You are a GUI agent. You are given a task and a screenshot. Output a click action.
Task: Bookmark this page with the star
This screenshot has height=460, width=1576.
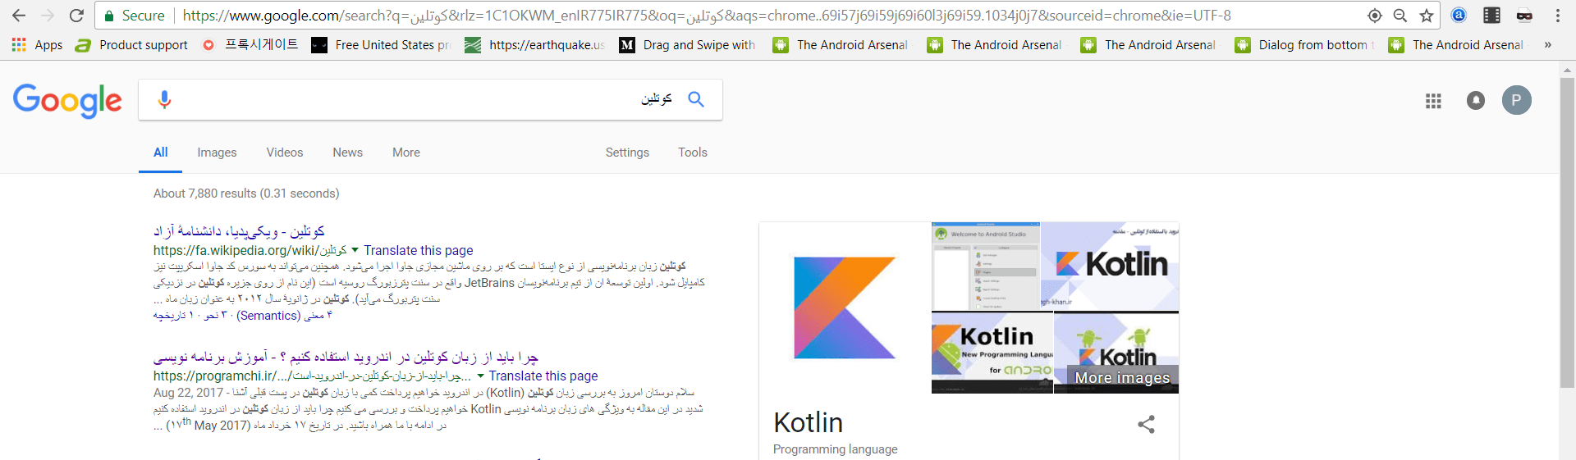(1427, 16)
